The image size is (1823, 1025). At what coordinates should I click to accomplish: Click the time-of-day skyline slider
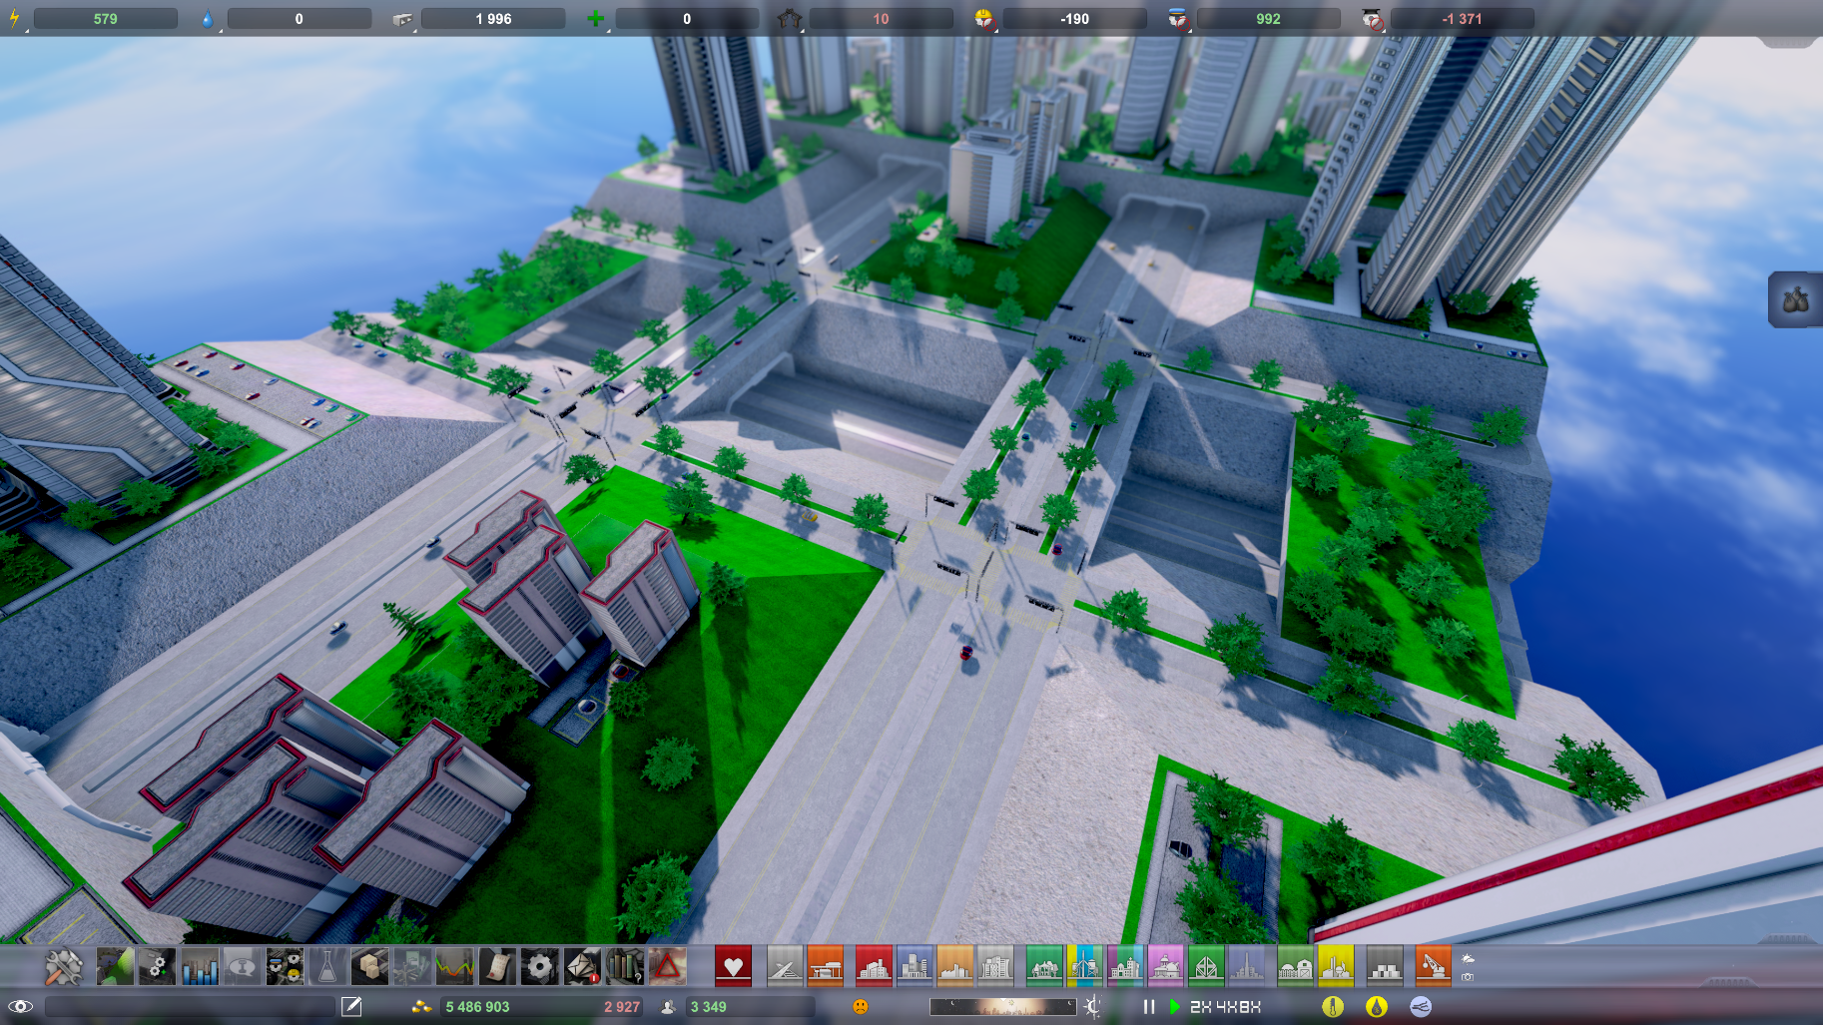1002,1006
